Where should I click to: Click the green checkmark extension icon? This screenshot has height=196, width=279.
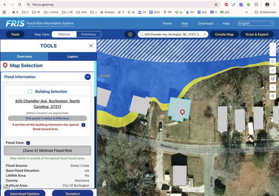coord(248,4)
